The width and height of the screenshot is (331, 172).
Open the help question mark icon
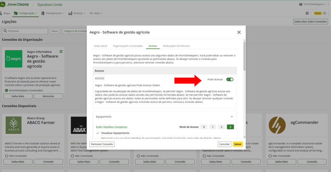(325, 13)
